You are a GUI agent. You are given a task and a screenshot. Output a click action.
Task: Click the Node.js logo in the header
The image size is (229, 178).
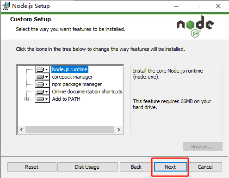(195, 26)
